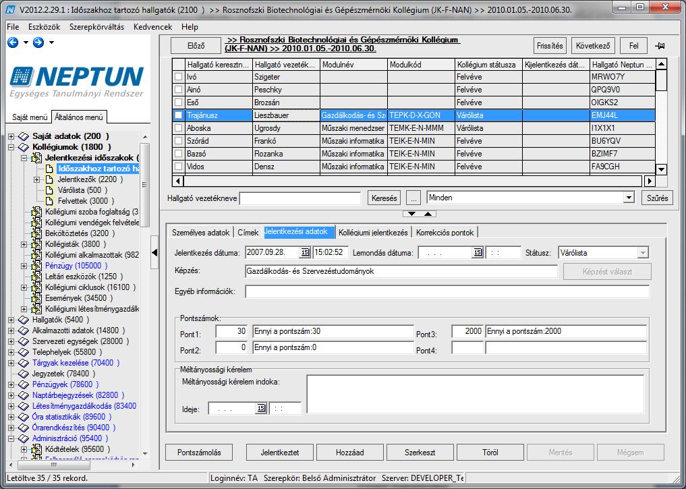686x489 pixels.
Task: Open calendar picker for Lemondás dátuma
Action: coord(478,252)
